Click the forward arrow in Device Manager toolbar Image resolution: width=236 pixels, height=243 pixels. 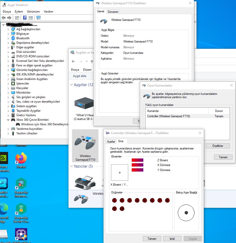[9, 18]
